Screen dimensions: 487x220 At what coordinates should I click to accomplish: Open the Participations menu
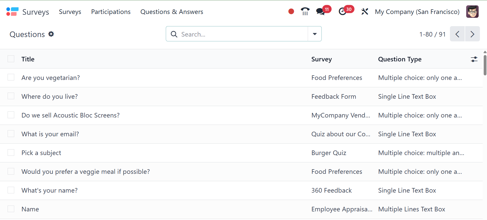[x=111, y=12]
